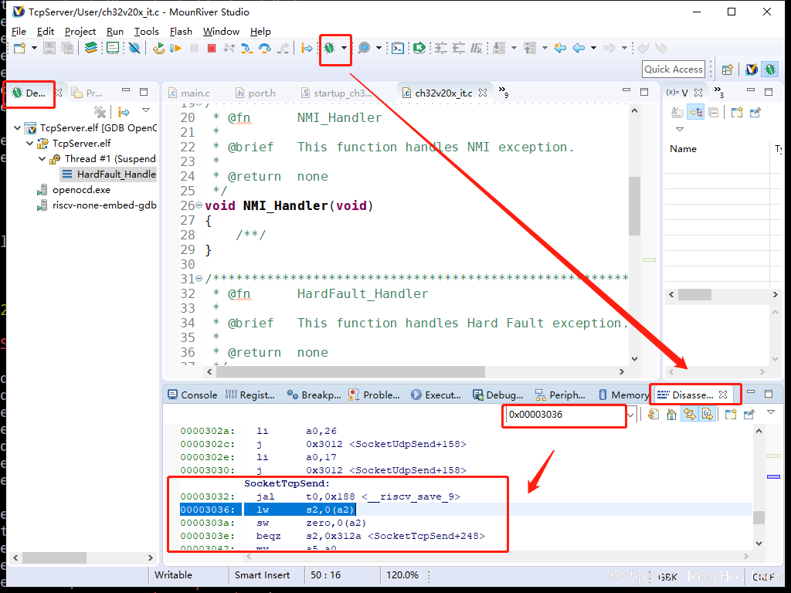Open the Flash menu
Viewport: 791px width, 593px height.
[181, 31]
